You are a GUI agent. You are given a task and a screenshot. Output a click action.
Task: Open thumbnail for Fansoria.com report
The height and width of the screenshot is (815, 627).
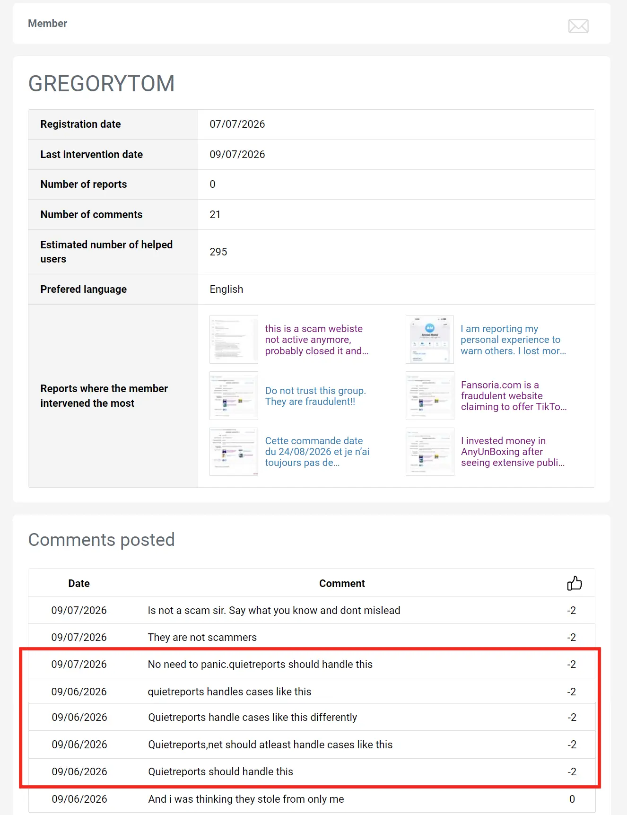(430, 396)
